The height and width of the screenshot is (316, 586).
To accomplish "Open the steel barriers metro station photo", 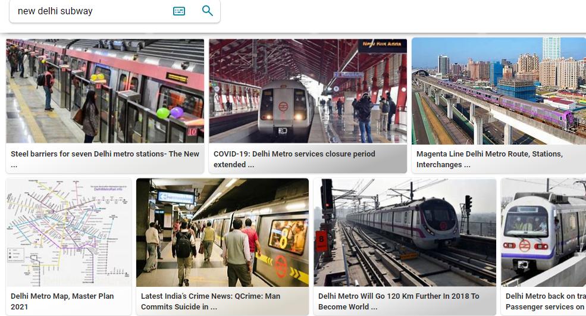I will [x=105, y=91].
